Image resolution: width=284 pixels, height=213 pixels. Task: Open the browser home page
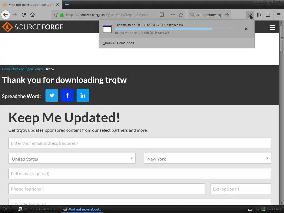pyautogui.click(x=32, y=15)
